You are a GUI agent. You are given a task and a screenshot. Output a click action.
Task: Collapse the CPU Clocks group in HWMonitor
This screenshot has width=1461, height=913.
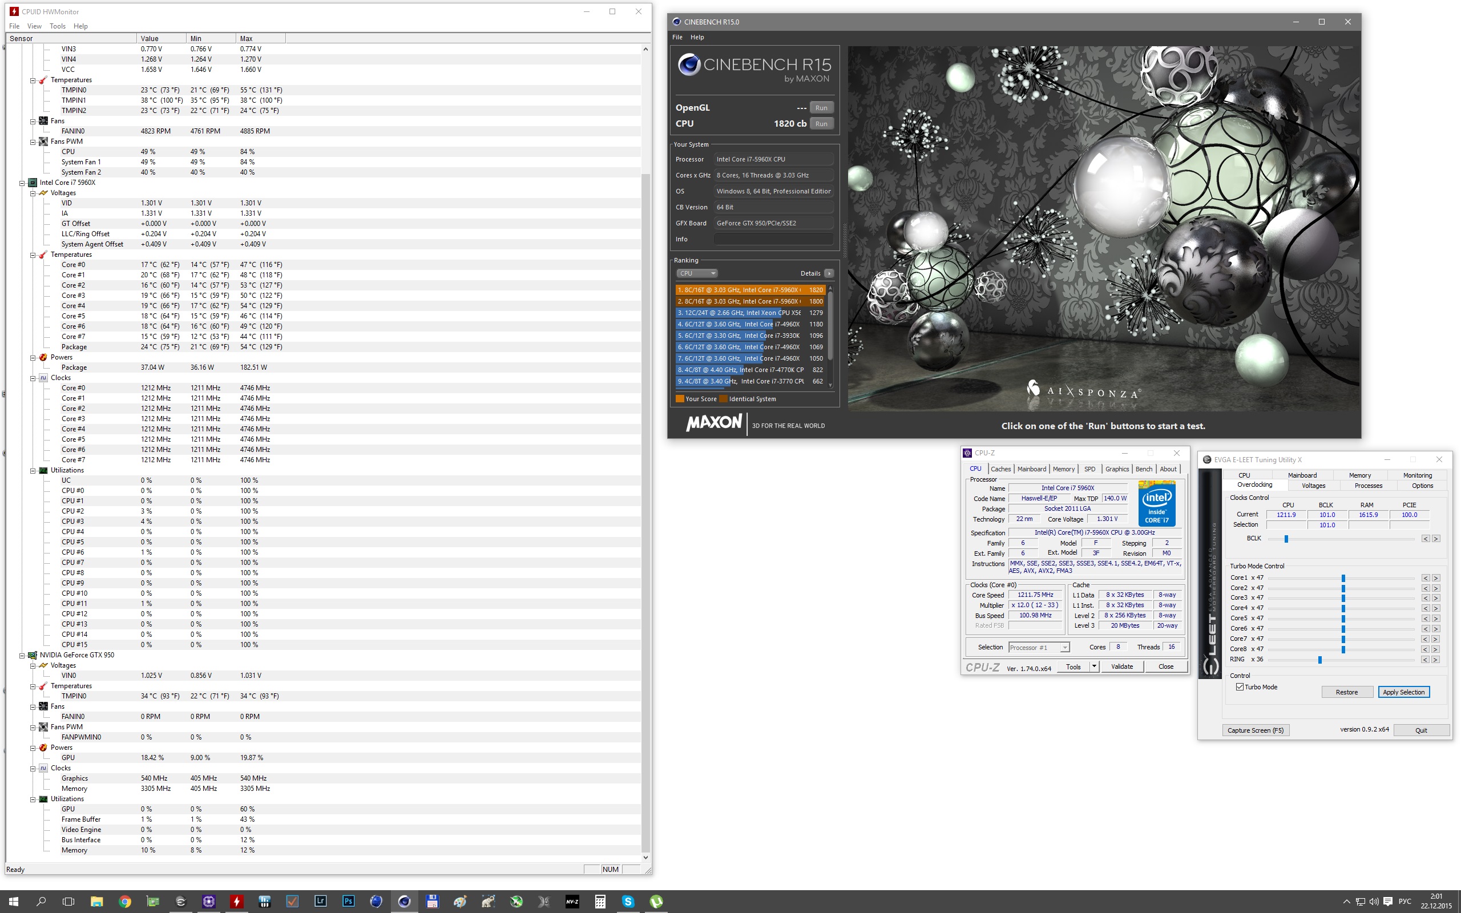pos(33,378)
